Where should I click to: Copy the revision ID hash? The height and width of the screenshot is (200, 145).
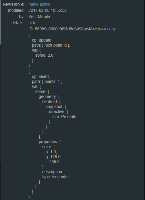click(111, 29)
